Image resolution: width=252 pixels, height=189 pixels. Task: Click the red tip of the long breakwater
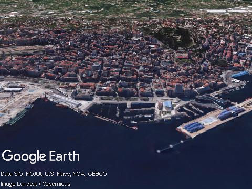tap(135, 128)
